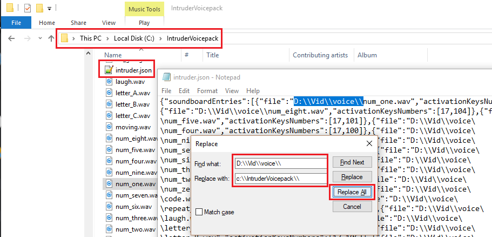Image resolution: width=492 pixels, height=237 pixels.
Task: Click the file list scroll up arrow
Action: pyautogui.click(x=89, y=54)
